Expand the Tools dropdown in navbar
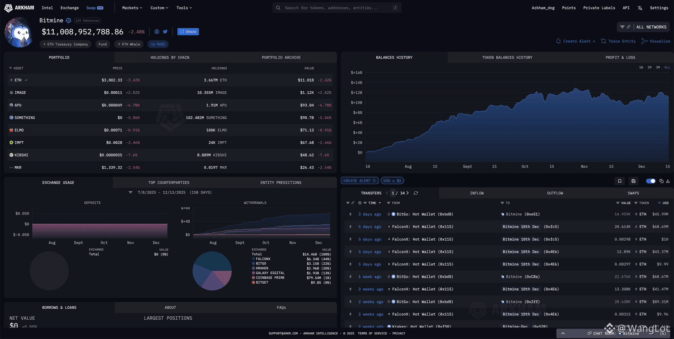This screenshot has width=674, height=339. point(184,8)
